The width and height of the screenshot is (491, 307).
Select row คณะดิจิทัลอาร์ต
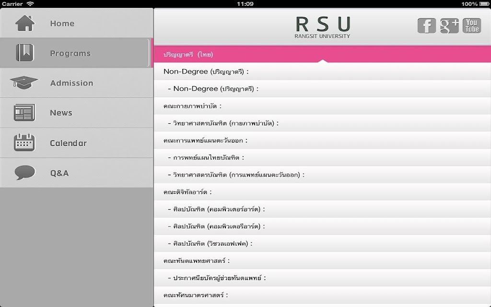coord(323,192)
